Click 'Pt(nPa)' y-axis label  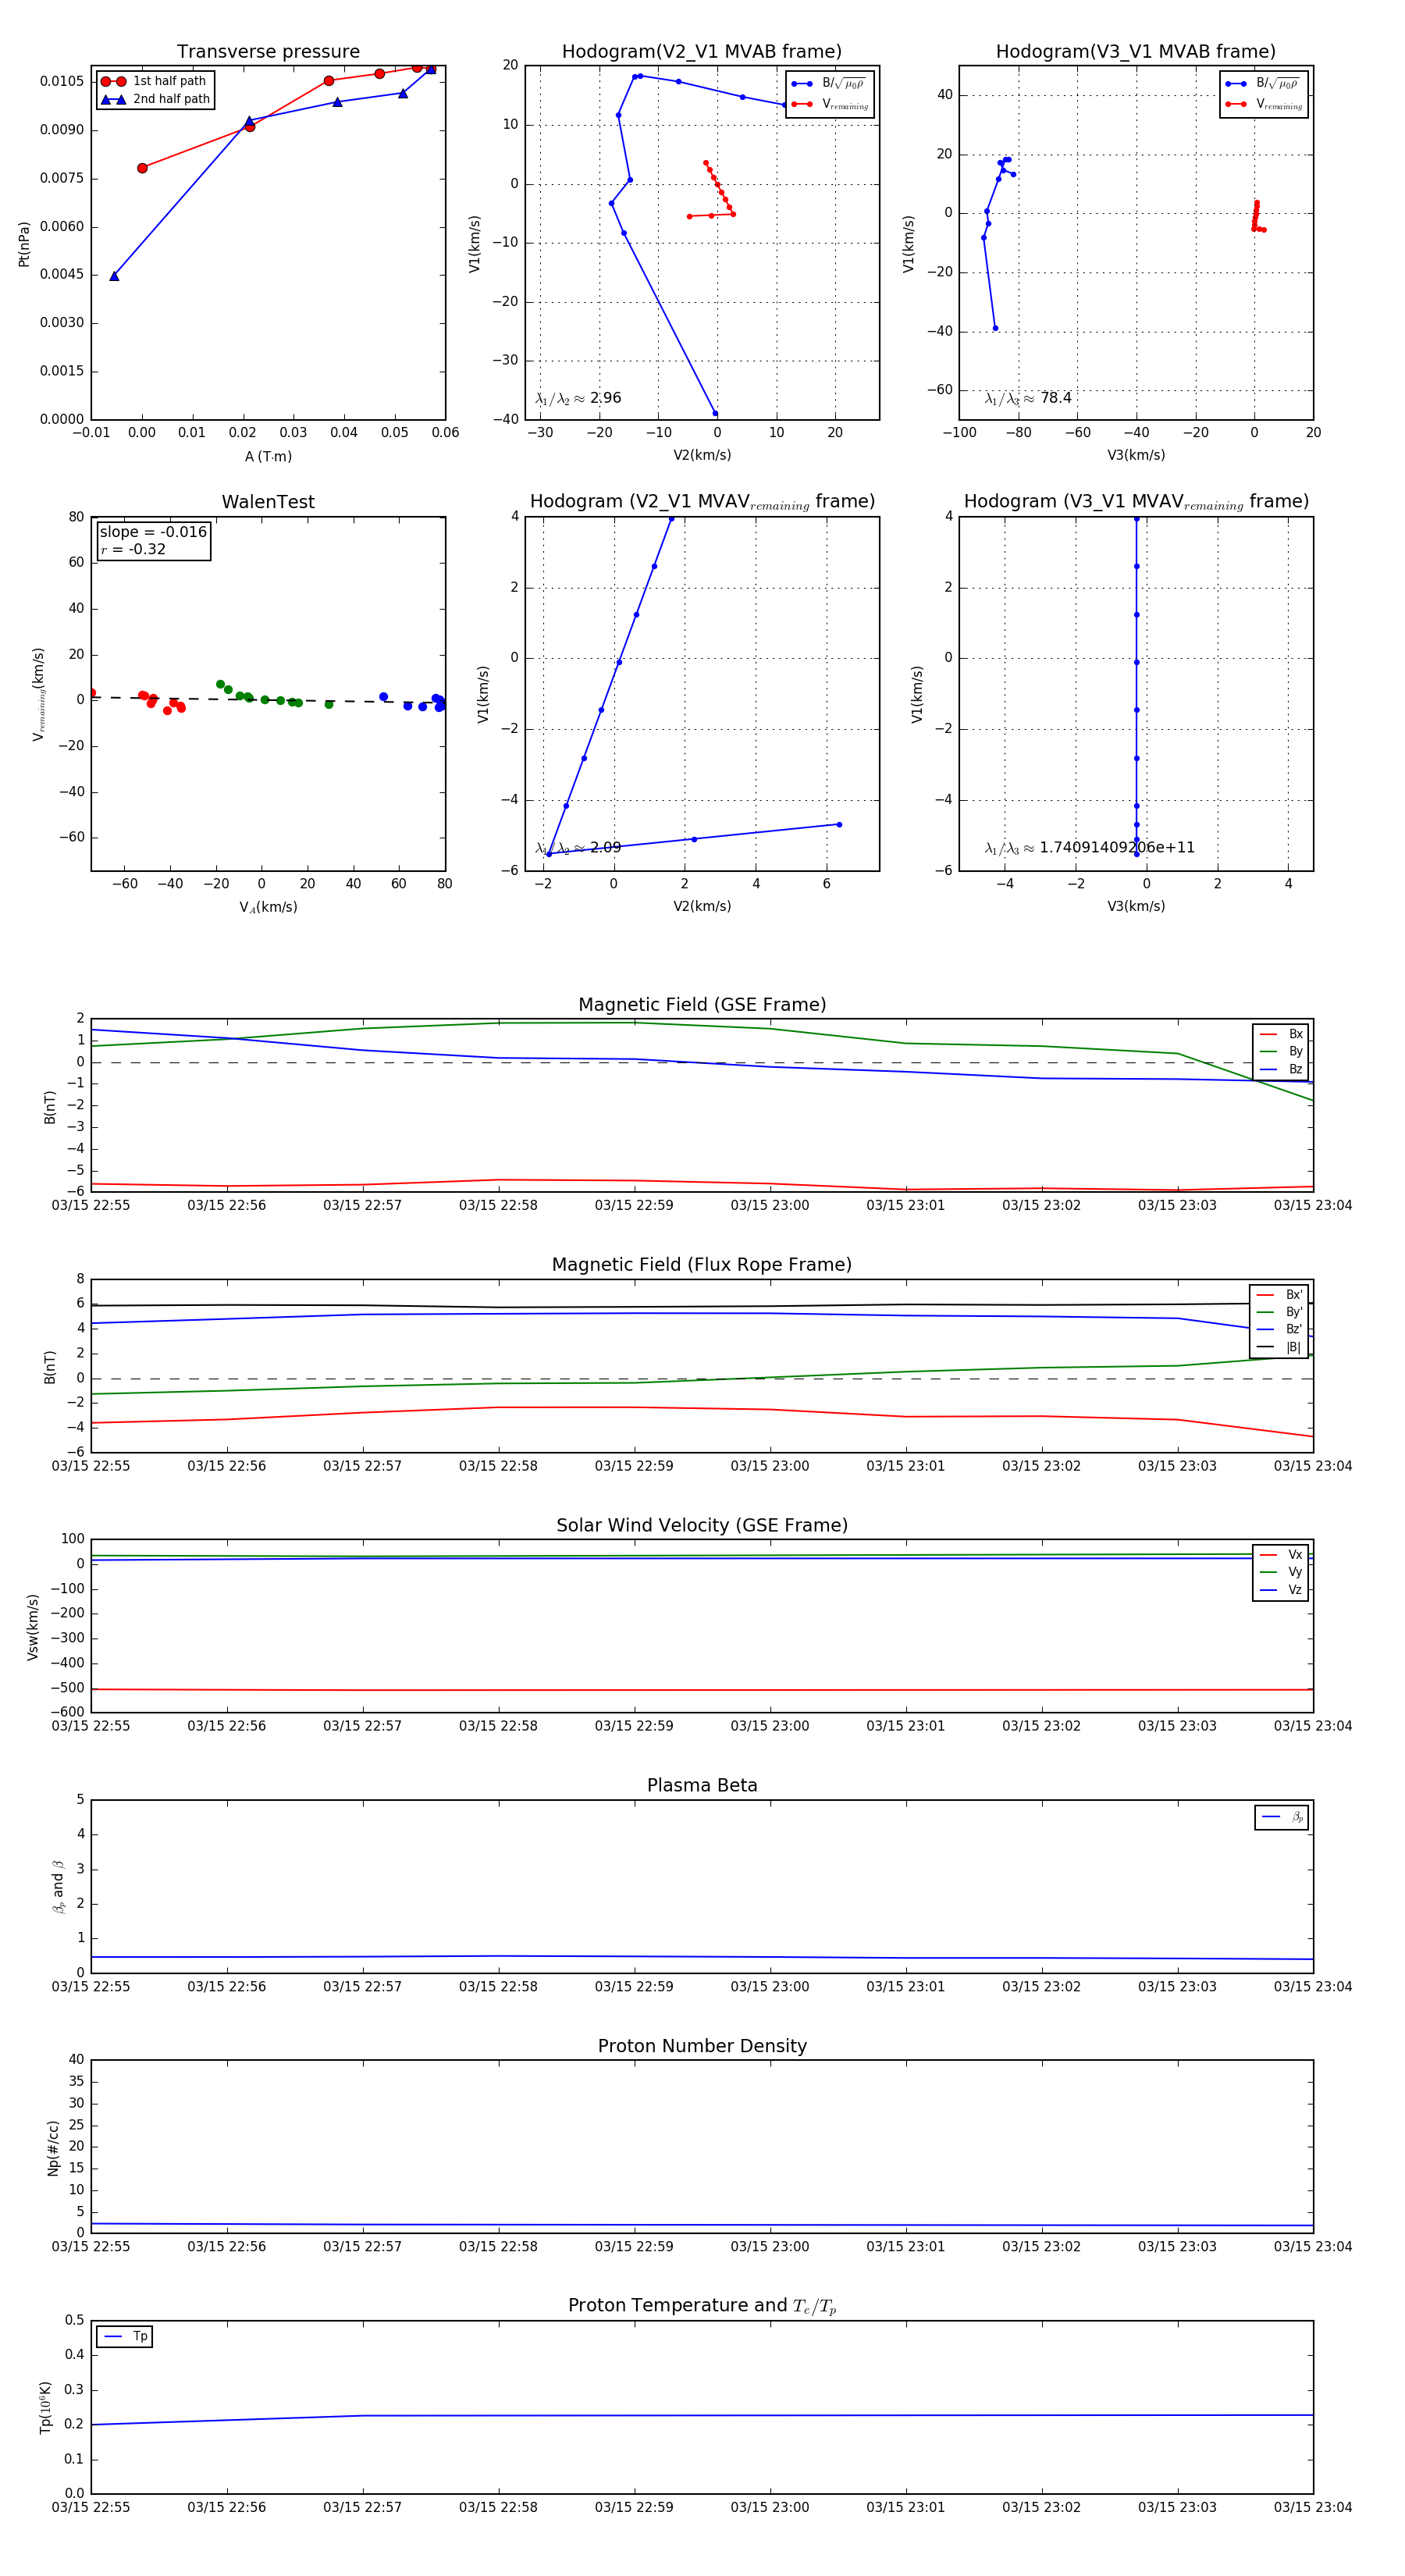click(x=24, y=243)
